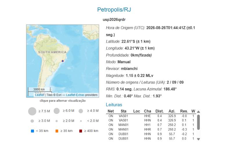
Task: Click the Res. column header
Action: click(x=184, y=111)
